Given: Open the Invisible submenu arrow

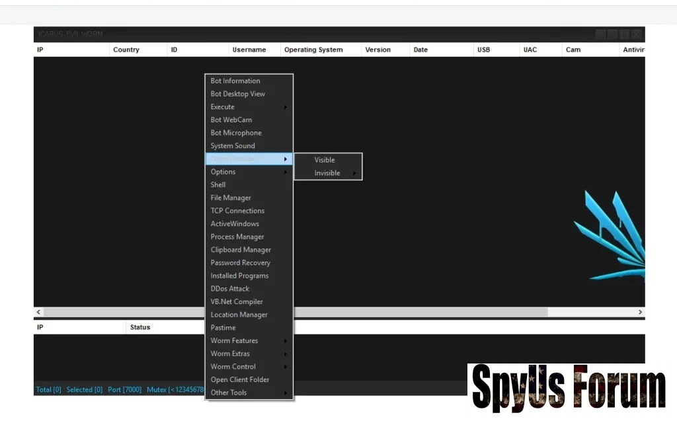Looking at the screenshot, I should [354, 173].
